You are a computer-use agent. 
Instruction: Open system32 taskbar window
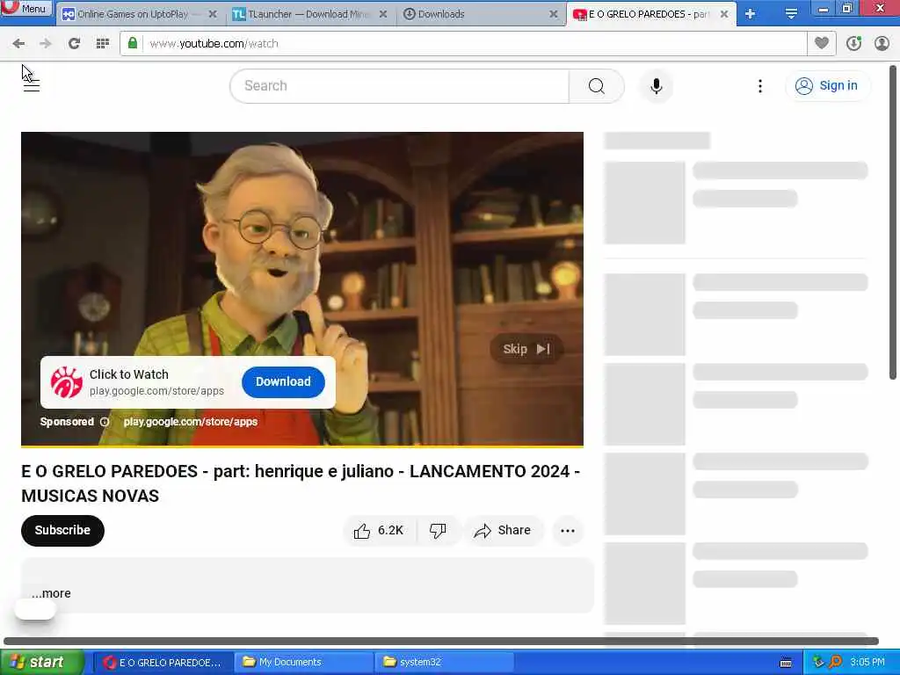pos(444,663)
